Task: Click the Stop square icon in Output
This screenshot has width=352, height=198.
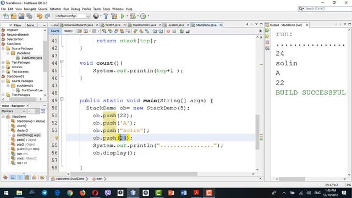Action: [267, 42]
